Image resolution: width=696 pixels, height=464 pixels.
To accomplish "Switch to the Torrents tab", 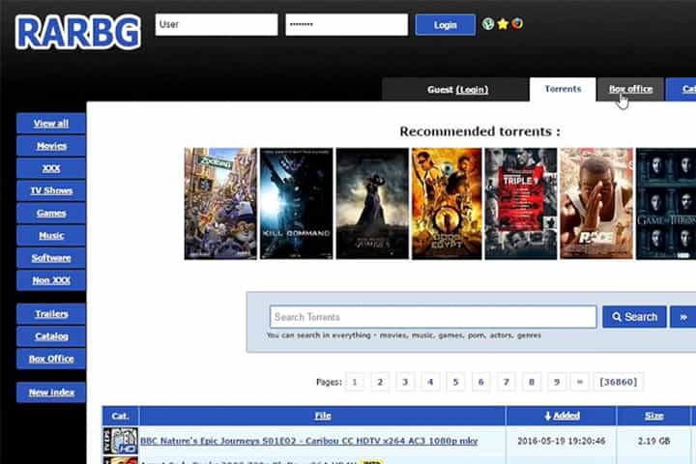I will coord(563,89).
